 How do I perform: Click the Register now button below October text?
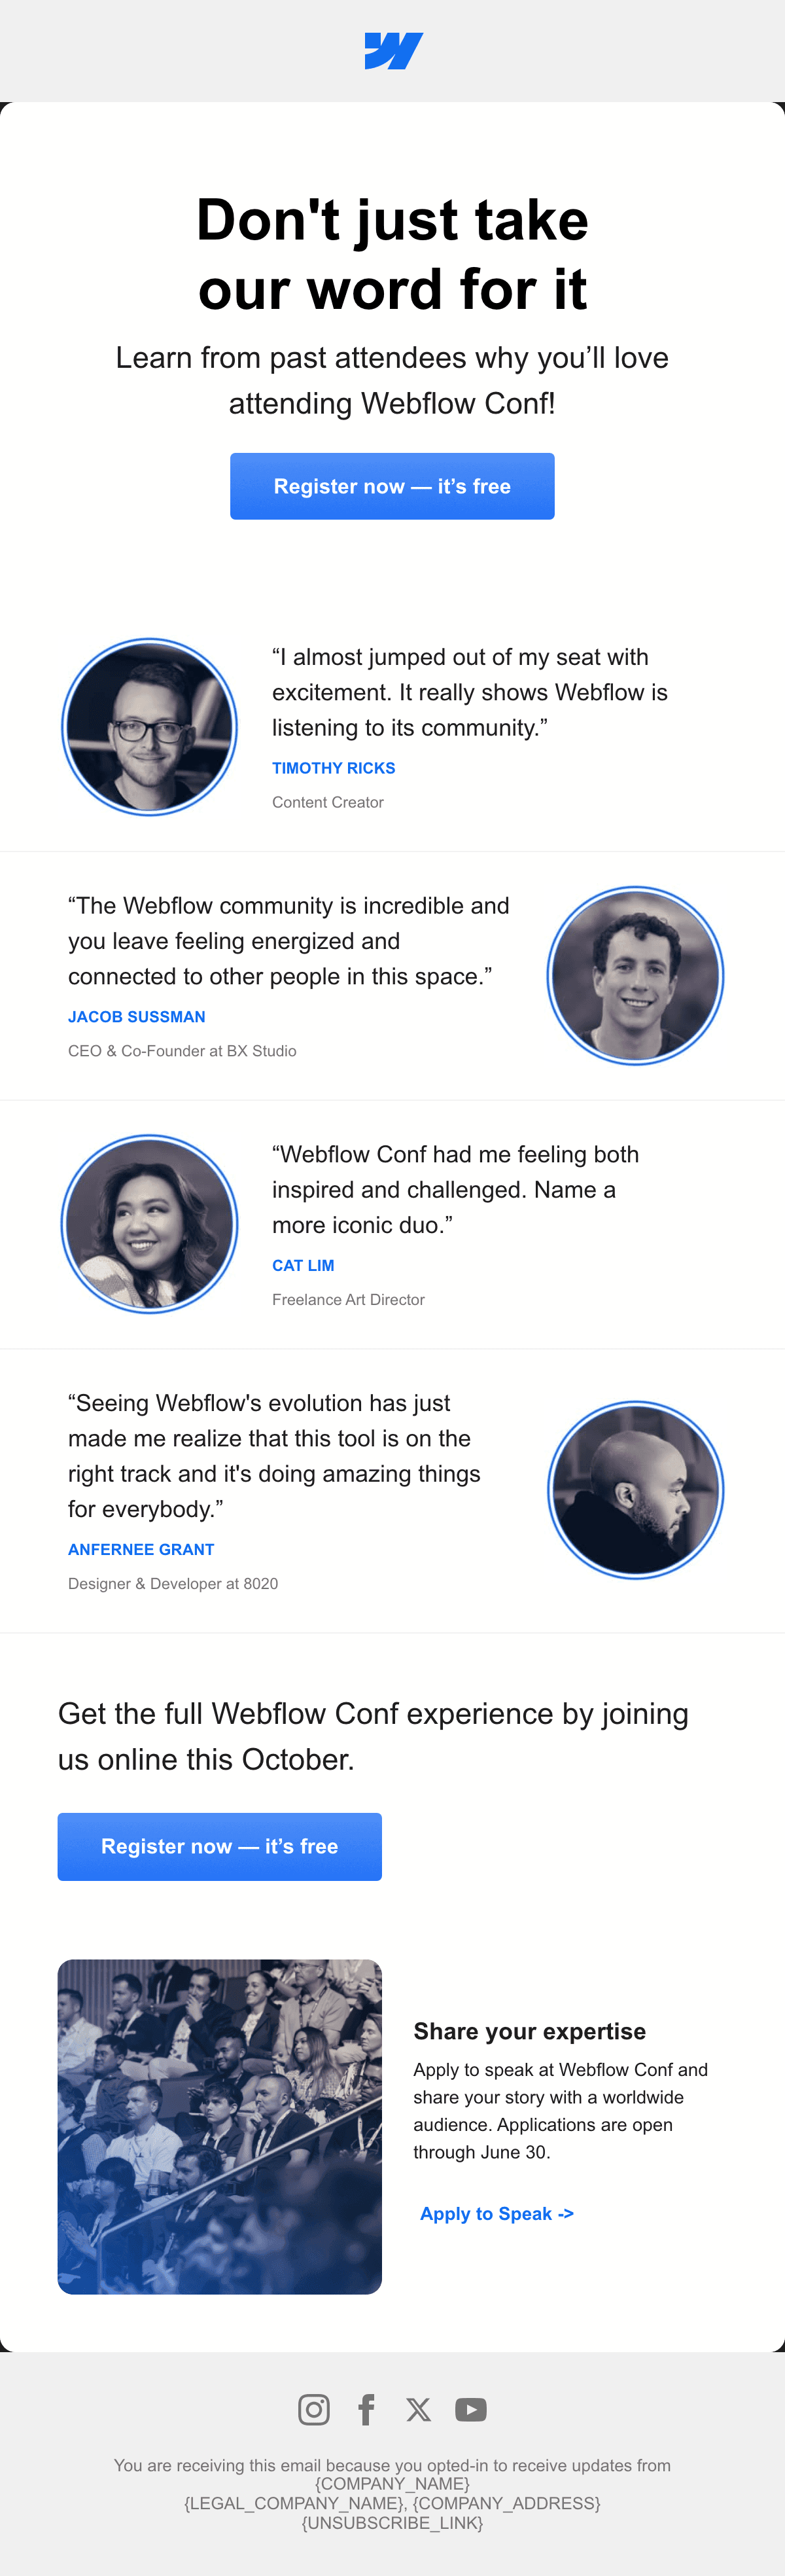(219, 1846)
